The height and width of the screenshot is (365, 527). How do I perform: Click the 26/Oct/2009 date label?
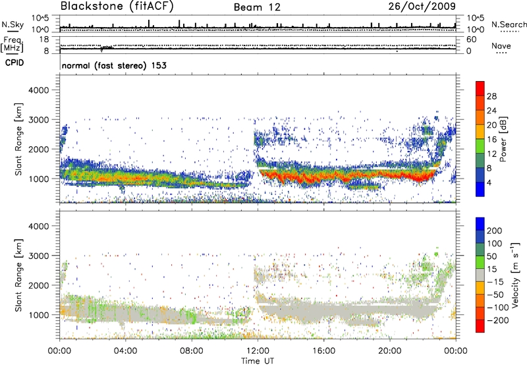click(422, 7)
